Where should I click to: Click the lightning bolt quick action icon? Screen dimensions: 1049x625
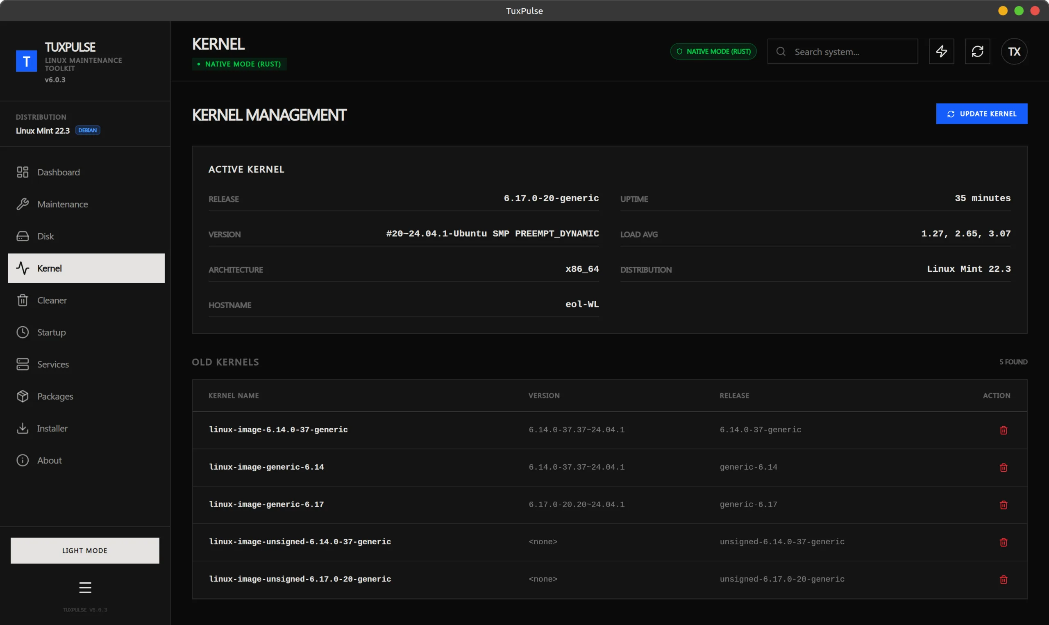pyautogui.click(x=941, y=51)
